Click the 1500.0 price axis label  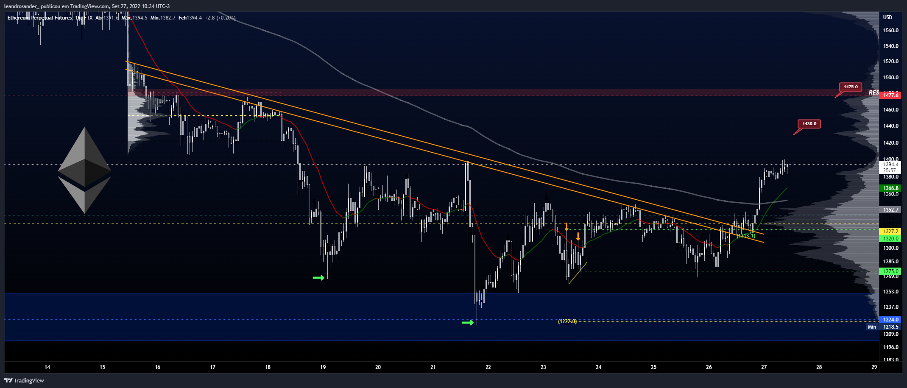[x=890, y=78]
